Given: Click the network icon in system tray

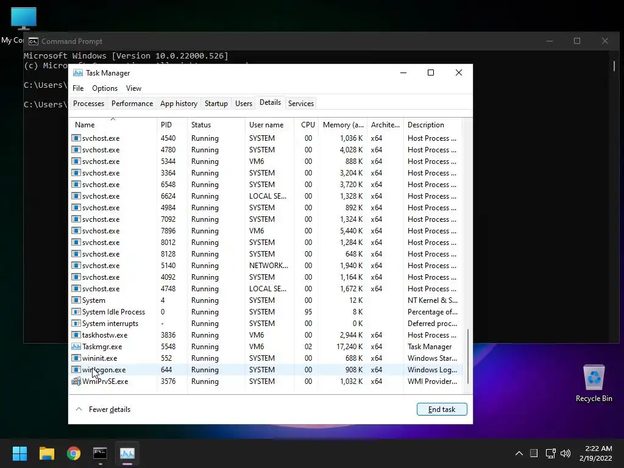Looking at the screenshot, I should tap(550, 453).
